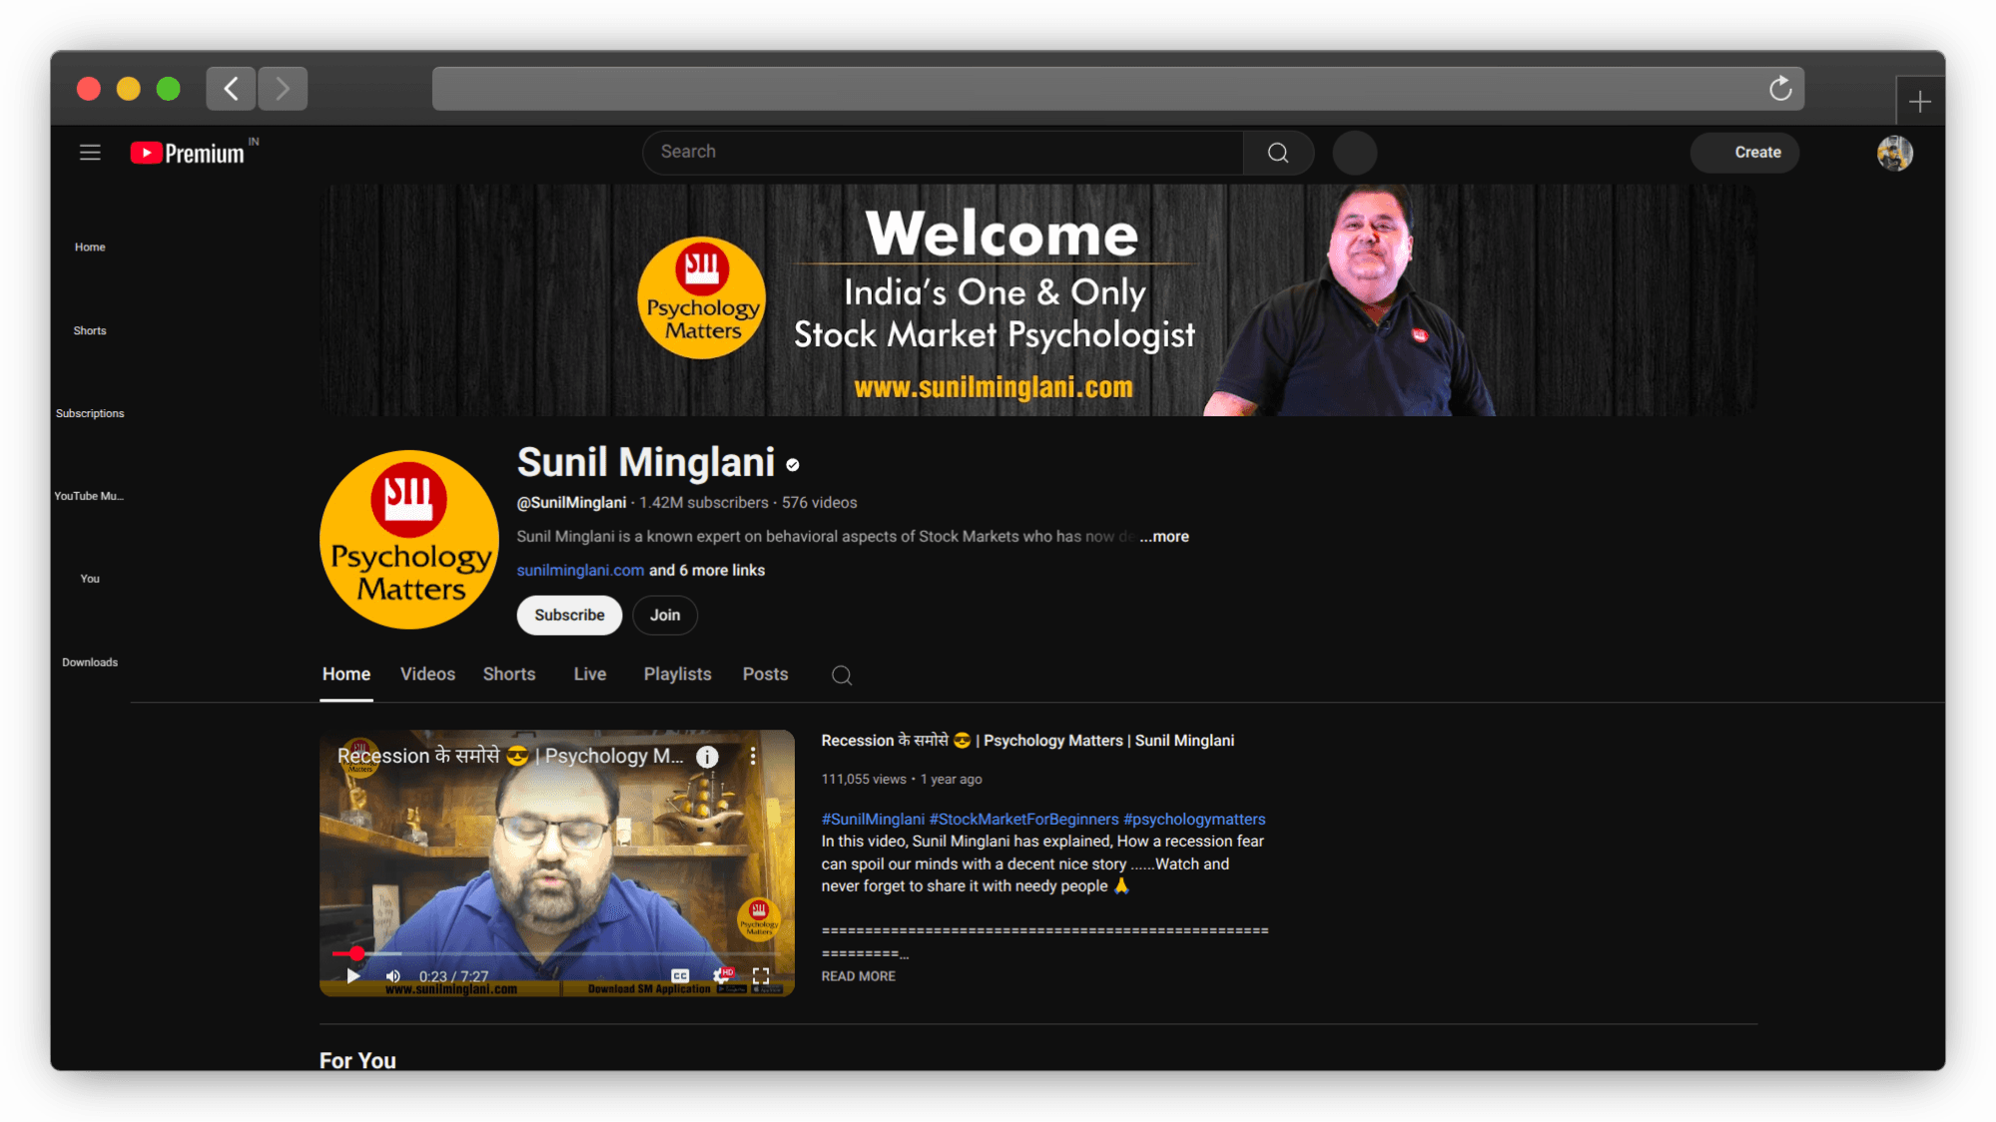Open Downloads in the sidebar
The height and width of the screenshot is (1122, 1996).
pyautogui.click(x=90, y=663)
